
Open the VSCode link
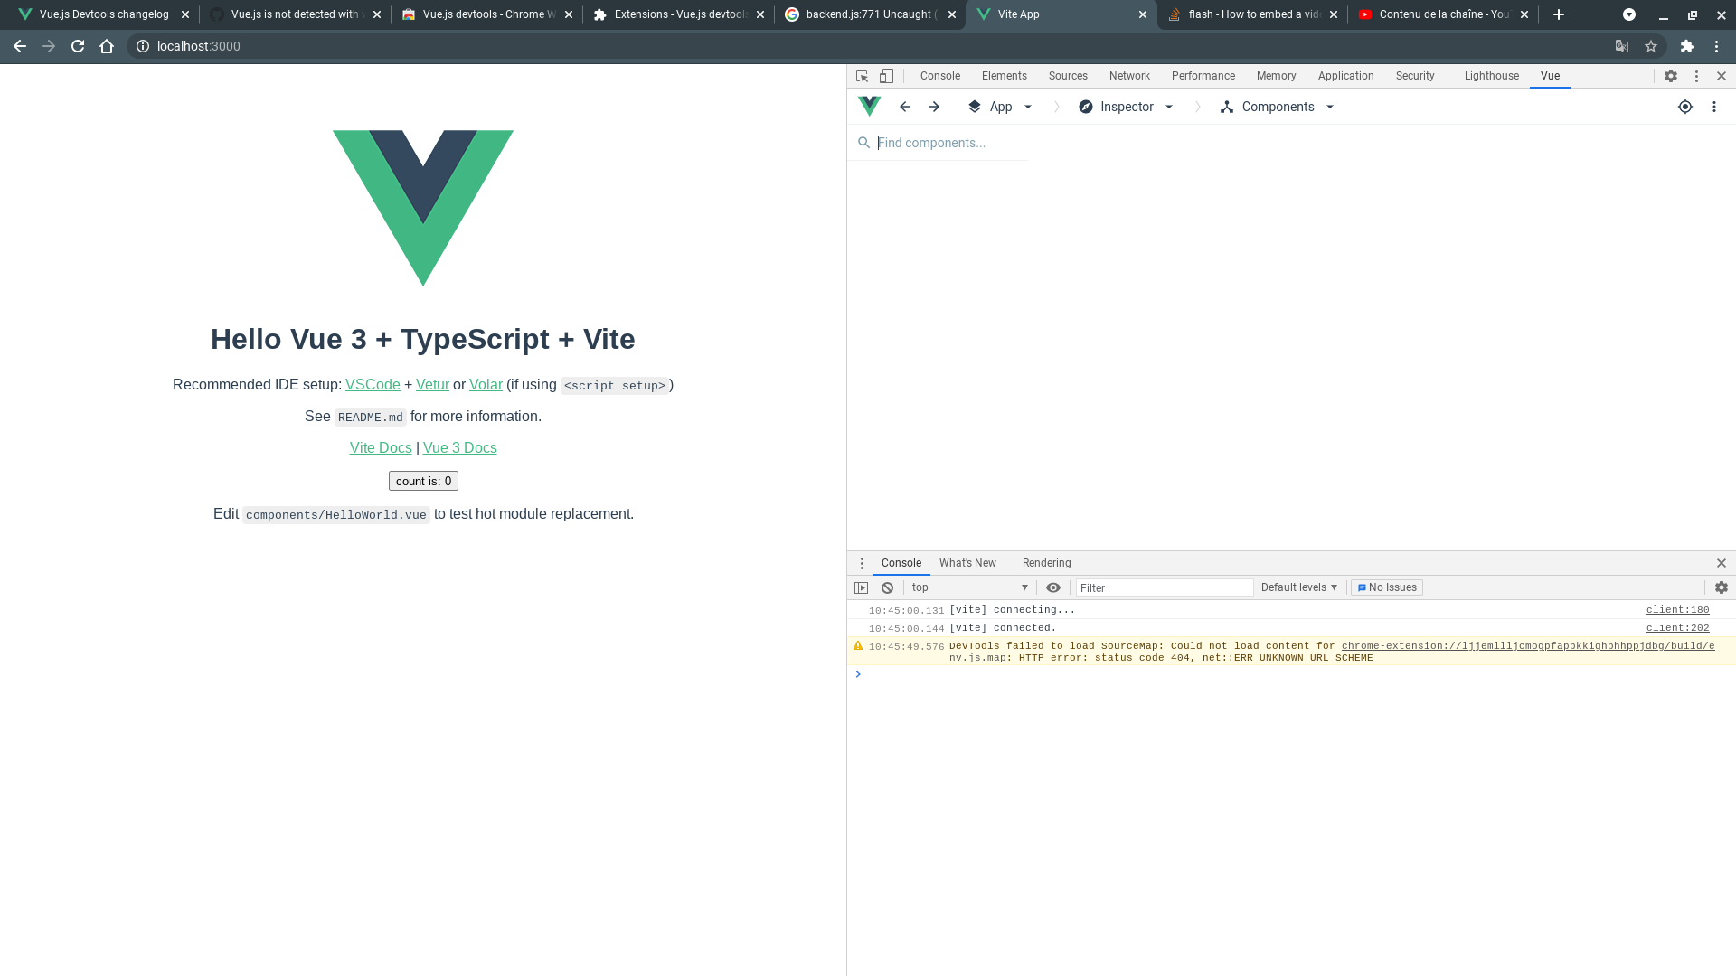coord(373,385)
